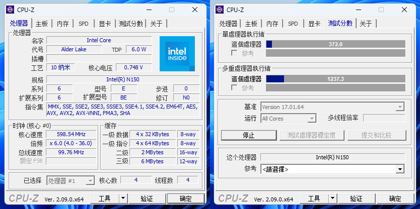The width and height of the screenshot is (420, 209).
Task: Click 插槽 empty socket field
Action: 99,58
